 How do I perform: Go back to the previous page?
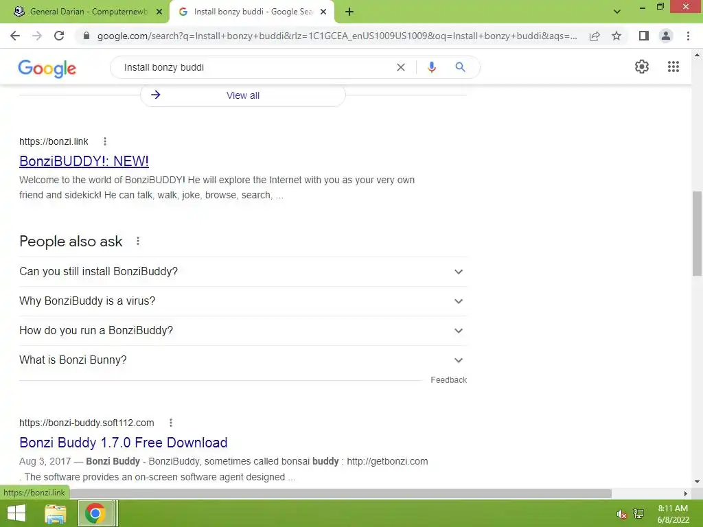pyautogui.click(x=15, y=36)
